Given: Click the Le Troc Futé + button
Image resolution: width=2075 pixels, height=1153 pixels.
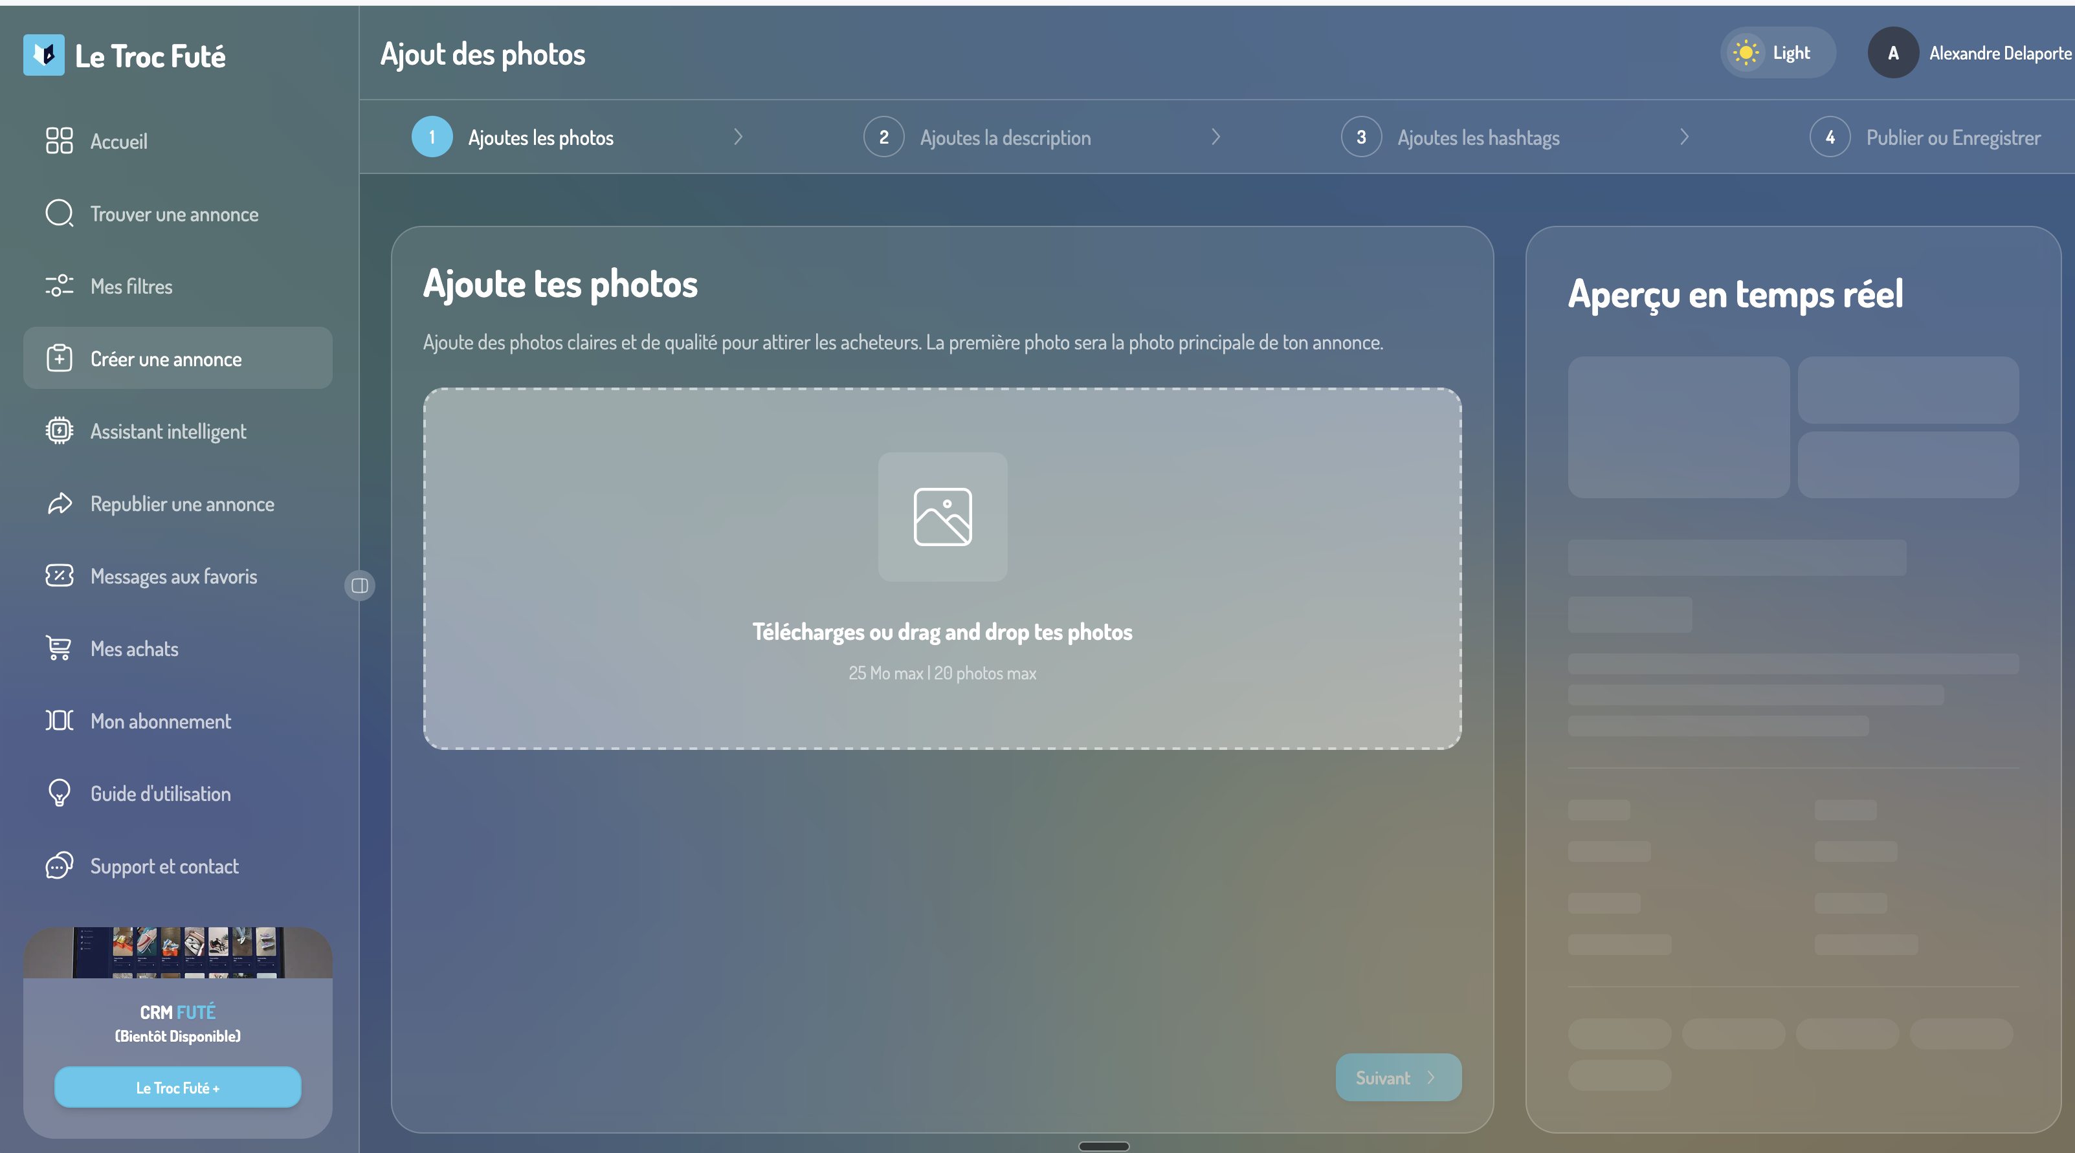Looking at the screenshot, I should tap(178, 1088).
